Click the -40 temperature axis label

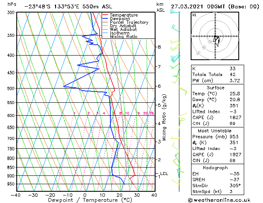[15, 195]
